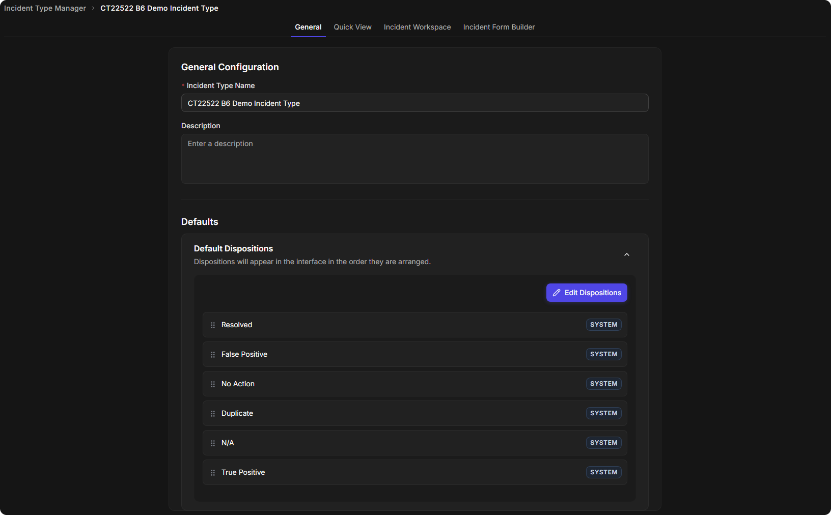831x515 pixels.
Task: Click the SYSTEM badge on Duplicate row
Action: (603, 413)
